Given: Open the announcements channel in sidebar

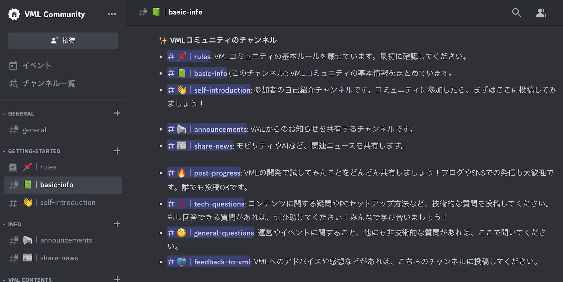Looking at the screenshot, I should 66,240.
